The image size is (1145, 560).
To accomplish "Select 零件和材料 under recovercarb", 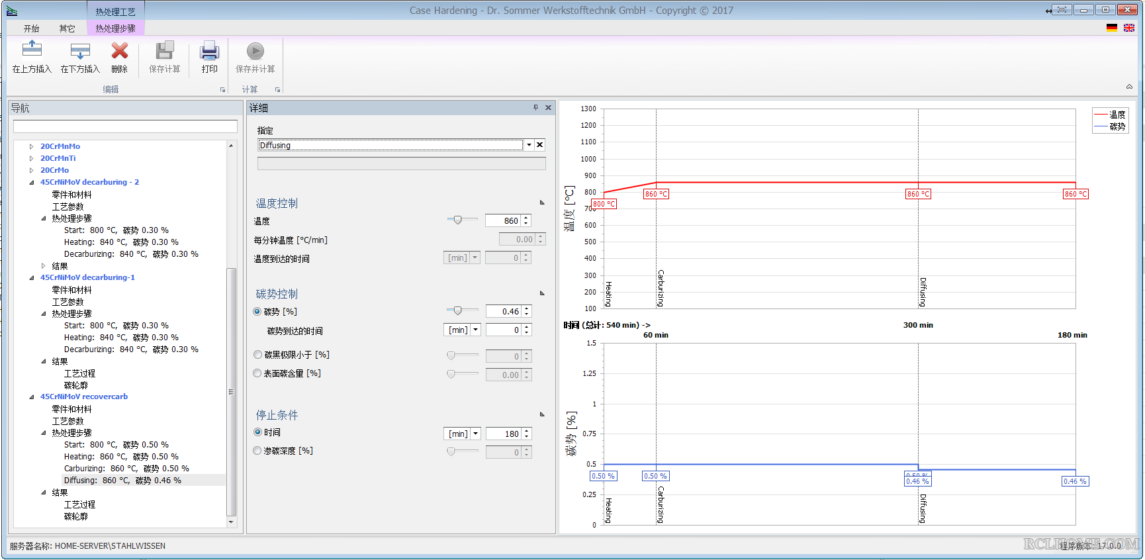I will (x=71, y=409).
